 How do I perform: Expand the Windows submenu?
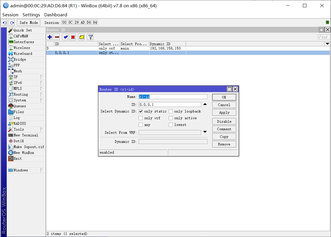point(42,170)
